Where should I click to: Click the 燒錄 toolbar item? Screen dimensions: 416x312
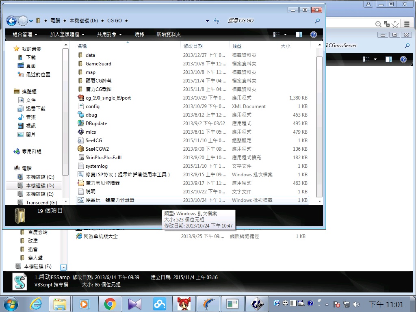pyautogui.click(x=139, y=35)
